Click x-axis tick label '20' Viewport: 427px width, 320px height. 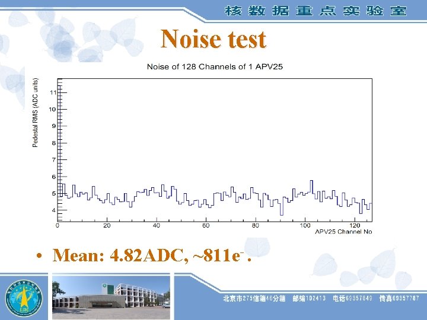click(x=107, y=226)
